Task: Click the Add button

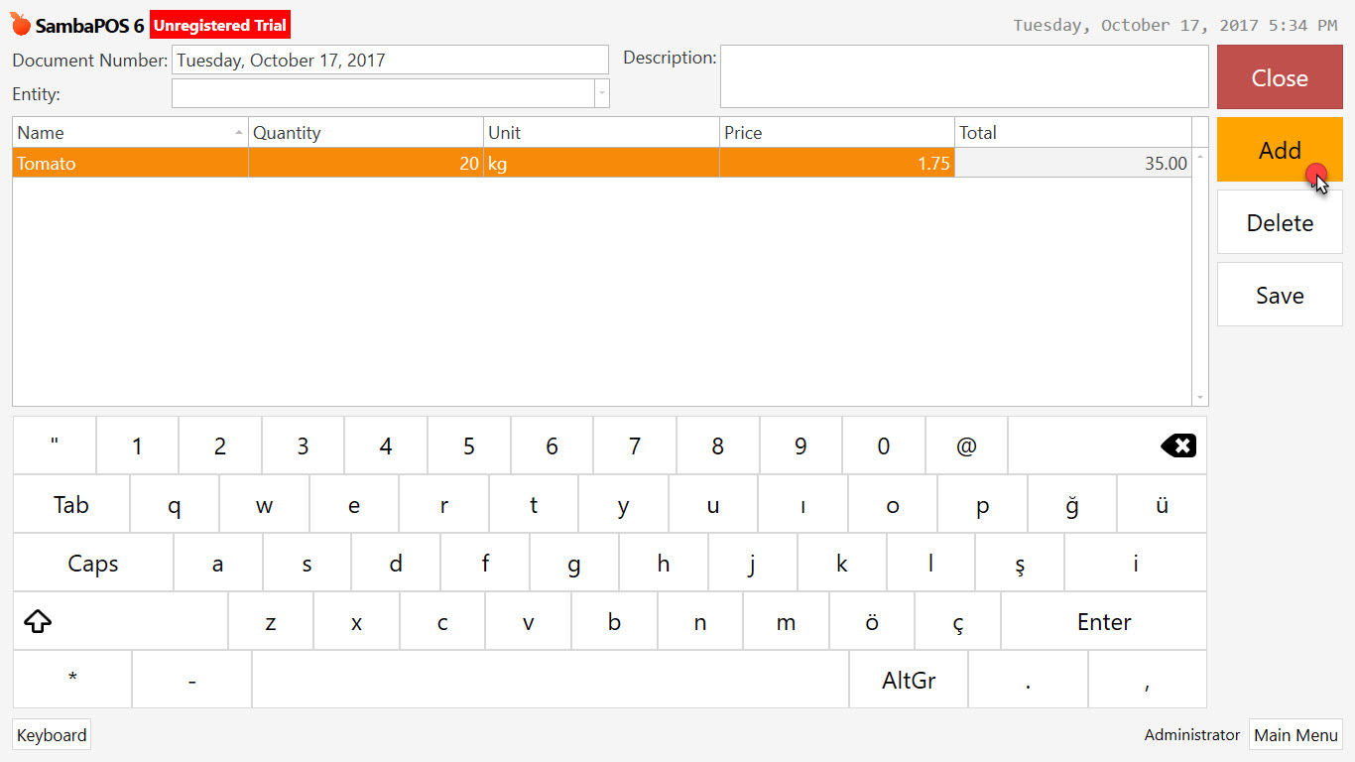Action: (x=1280, y=150)
